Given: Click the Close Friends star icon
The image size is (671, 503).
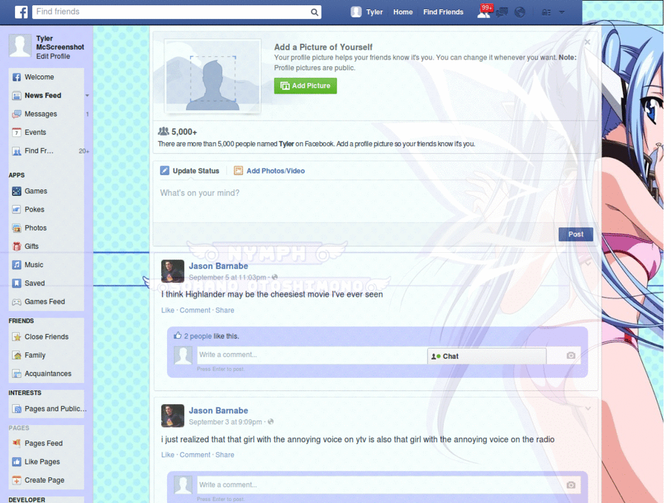Looking at the screenshot, I should point(16,337).
